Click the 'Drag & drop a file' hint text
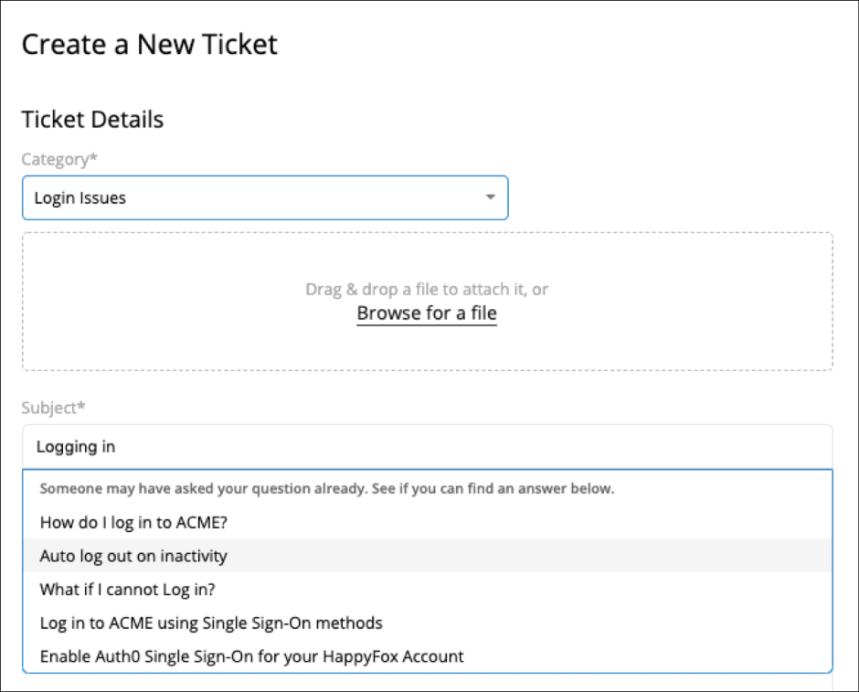The image size is (859, 692). [x=427, y=289]
